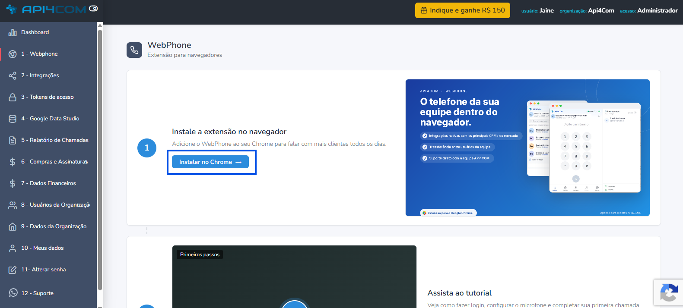Click the WebPhone promotional banner image
Screen dimensions: 683x308
pyautogui.click(x=527, y=148)
